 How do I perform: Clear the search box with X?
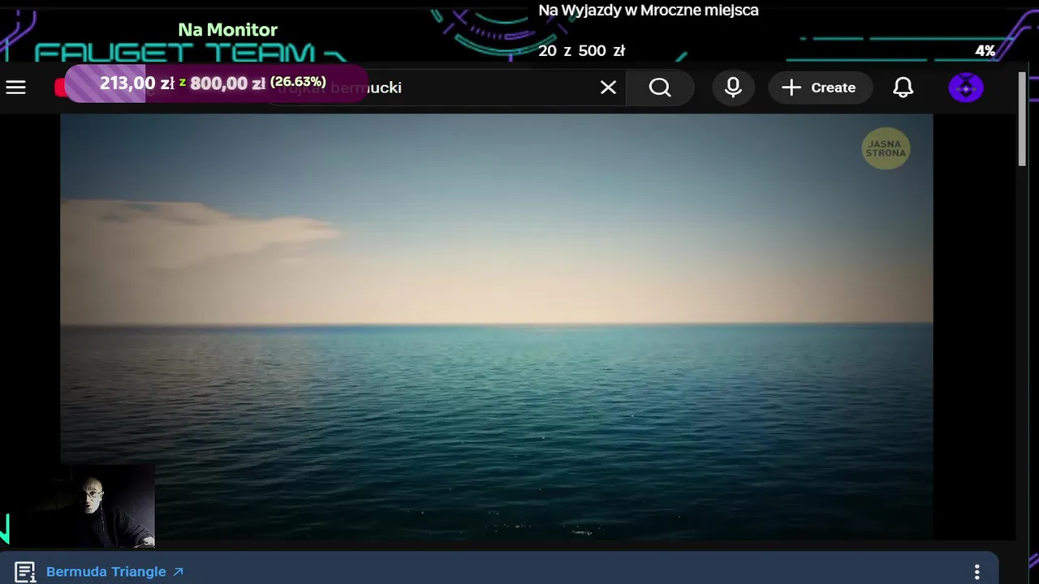(608, 88)
